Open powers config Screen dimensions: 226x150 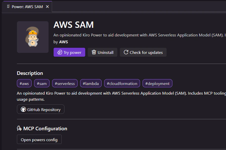[x=39, y=139]
